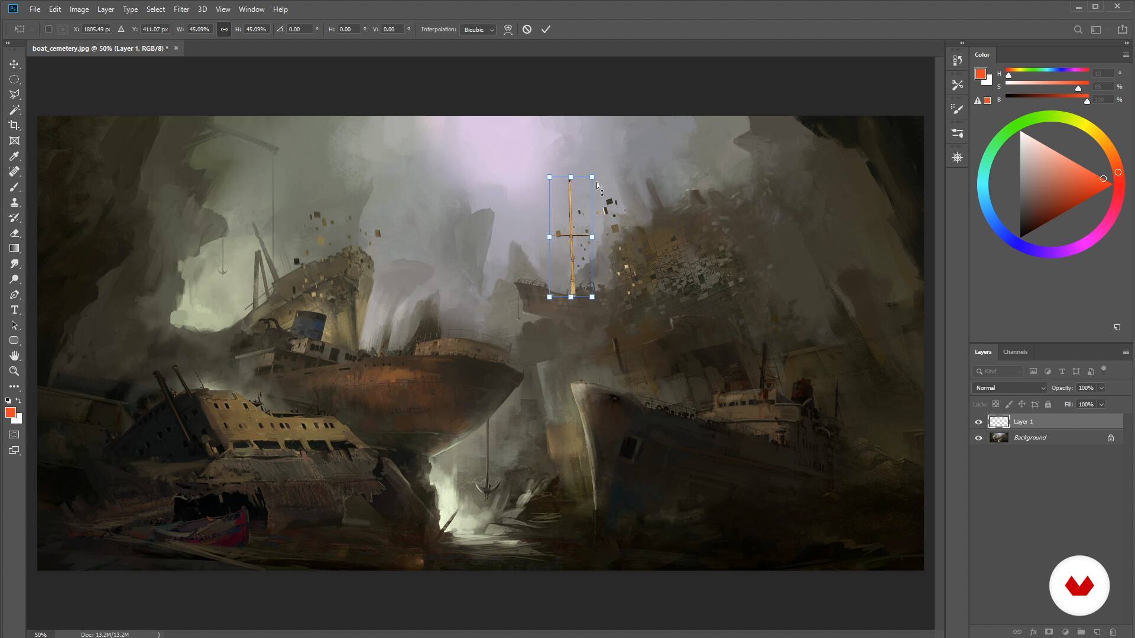The height and width of the screenshot is (638, 1135).
Task: Select the Polygonal Lasso tool
Action: (14, 95)
